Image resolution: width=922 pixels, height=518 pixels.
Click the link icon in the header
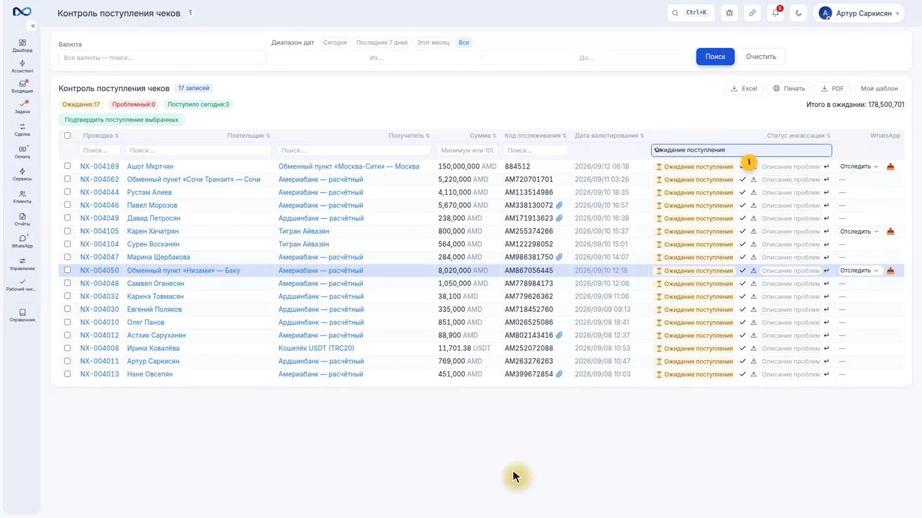tap(753, 13)
